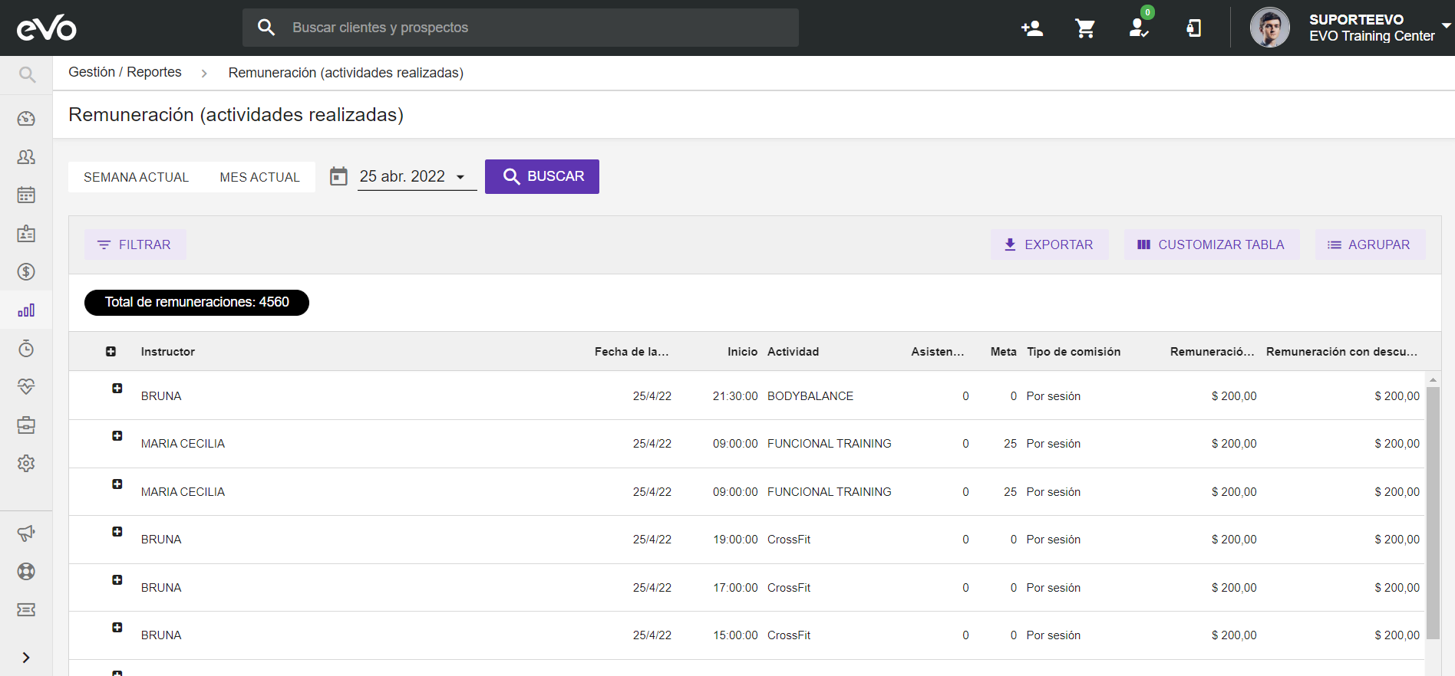Expand the BRUNA BODYBALANCE row details
This screenshot has width=1455, height=676.
click(117, 389)
